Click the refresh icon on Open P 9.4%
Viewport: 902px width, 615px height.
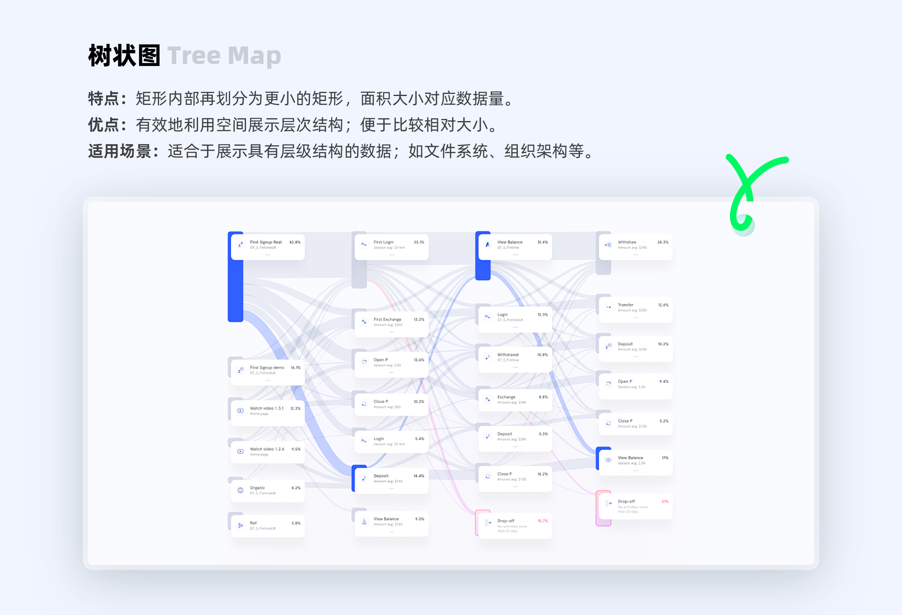[608, 383]
